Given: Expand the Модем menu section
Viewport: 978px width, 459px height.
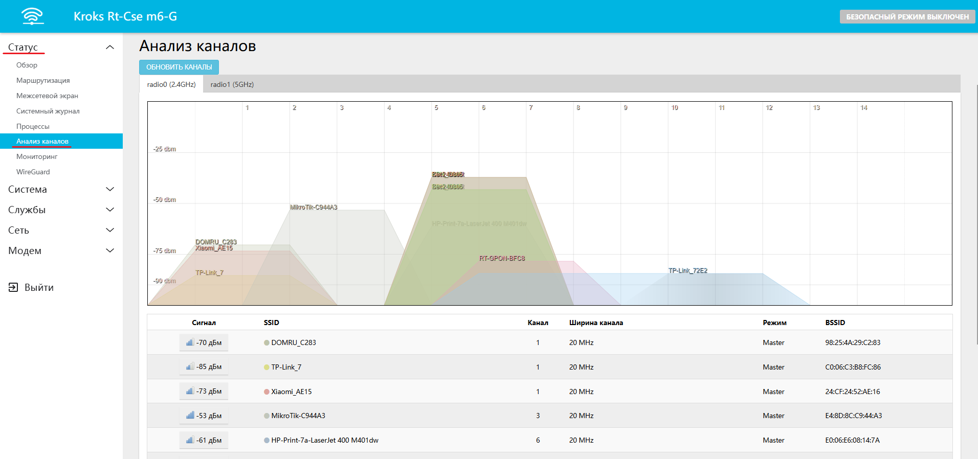Looking at the screenshot, I should (109, 250).
